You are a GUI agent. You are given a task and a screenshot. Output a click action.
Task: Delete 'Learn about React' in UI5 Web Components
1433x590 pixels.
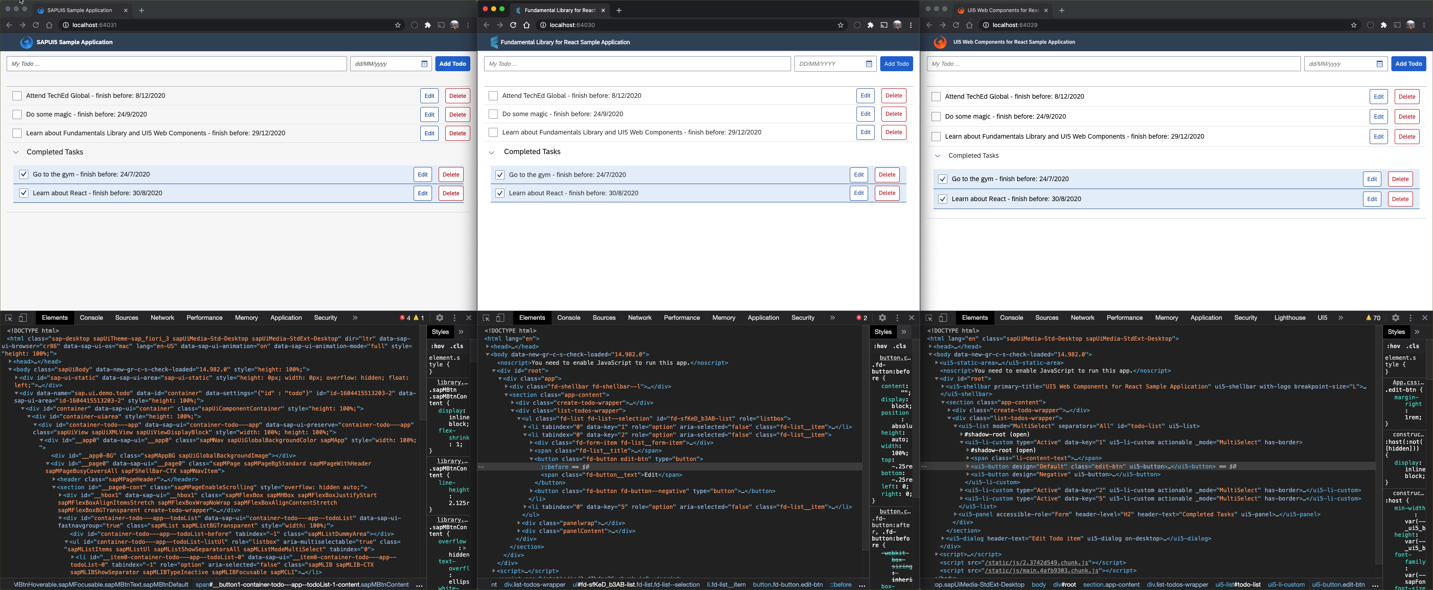coord(1400,199)
